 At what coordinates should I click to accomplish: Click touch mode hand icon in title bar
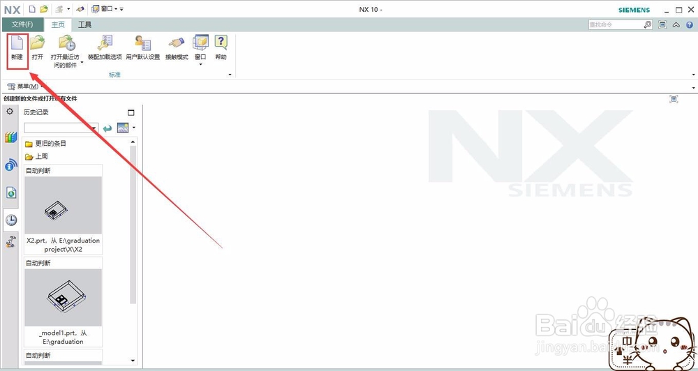80,9
